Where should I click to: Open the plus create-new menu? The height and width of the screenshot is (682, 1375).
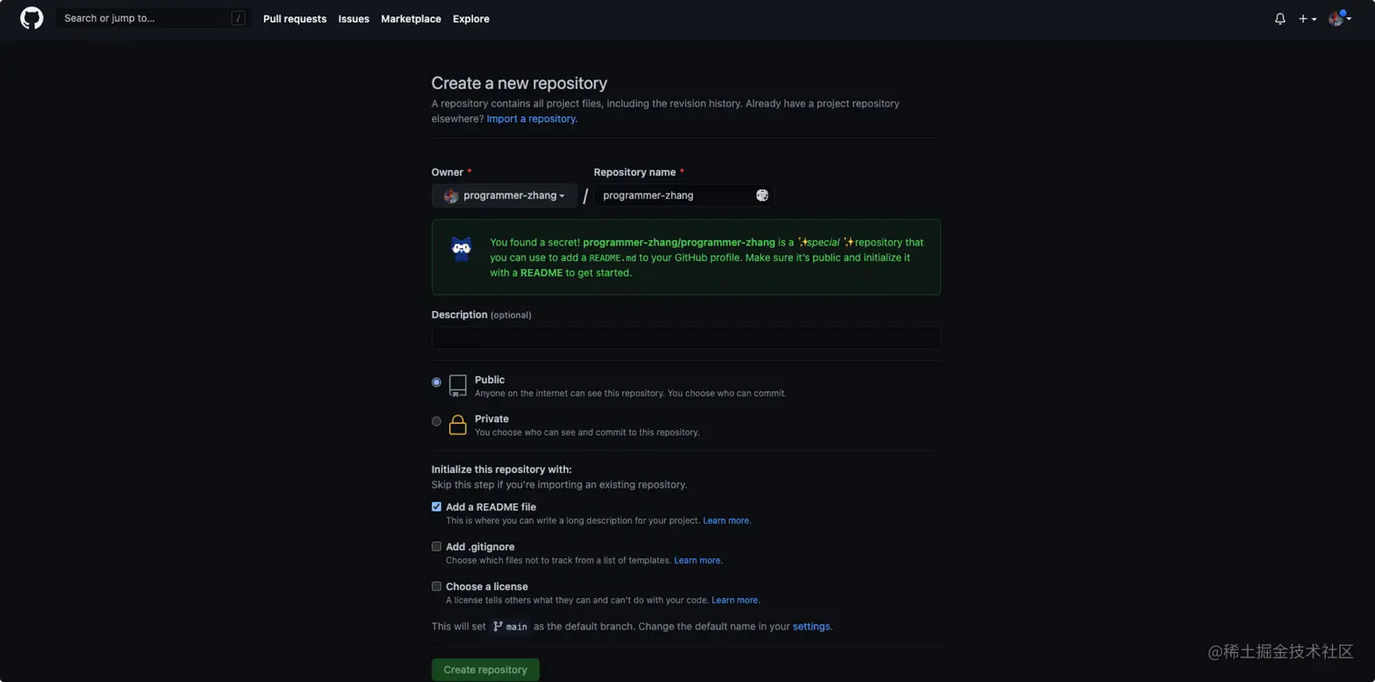1308,18
